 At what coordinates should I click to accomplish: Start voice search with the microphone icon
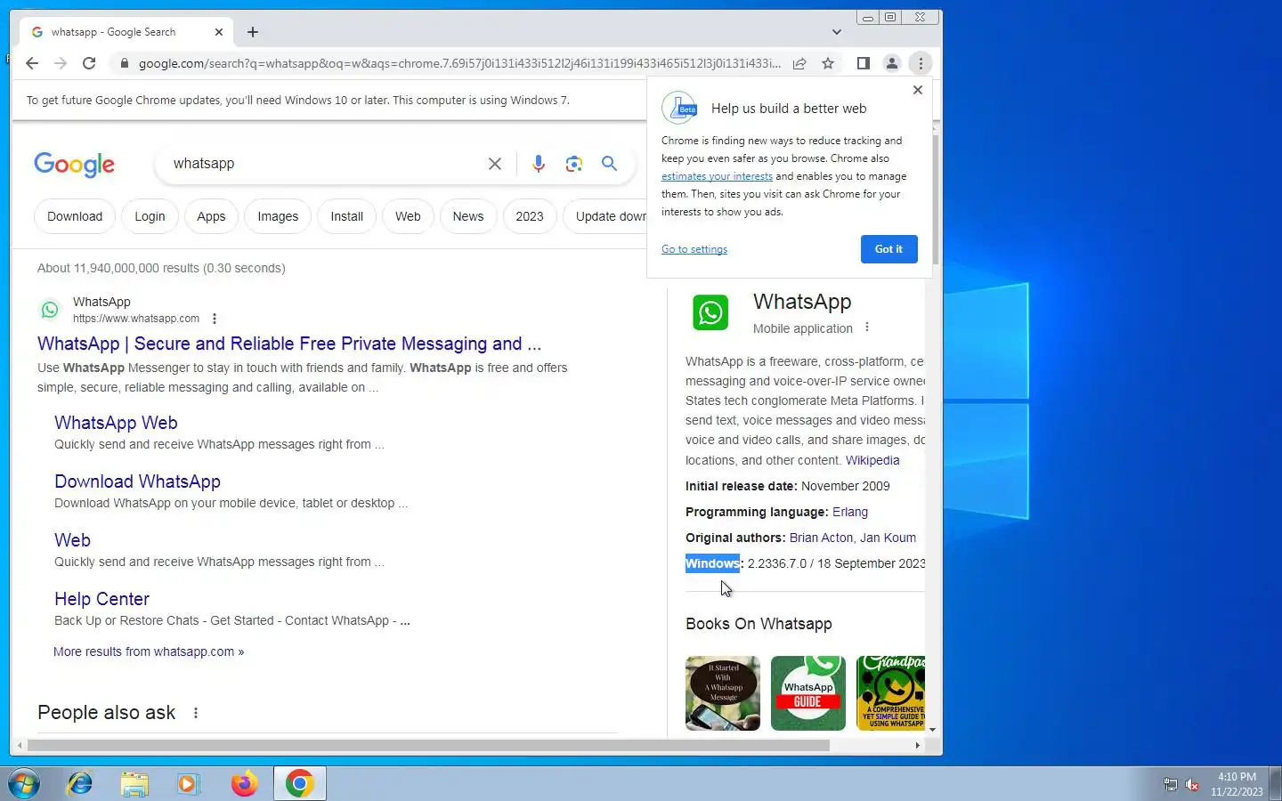click(539, 164)
